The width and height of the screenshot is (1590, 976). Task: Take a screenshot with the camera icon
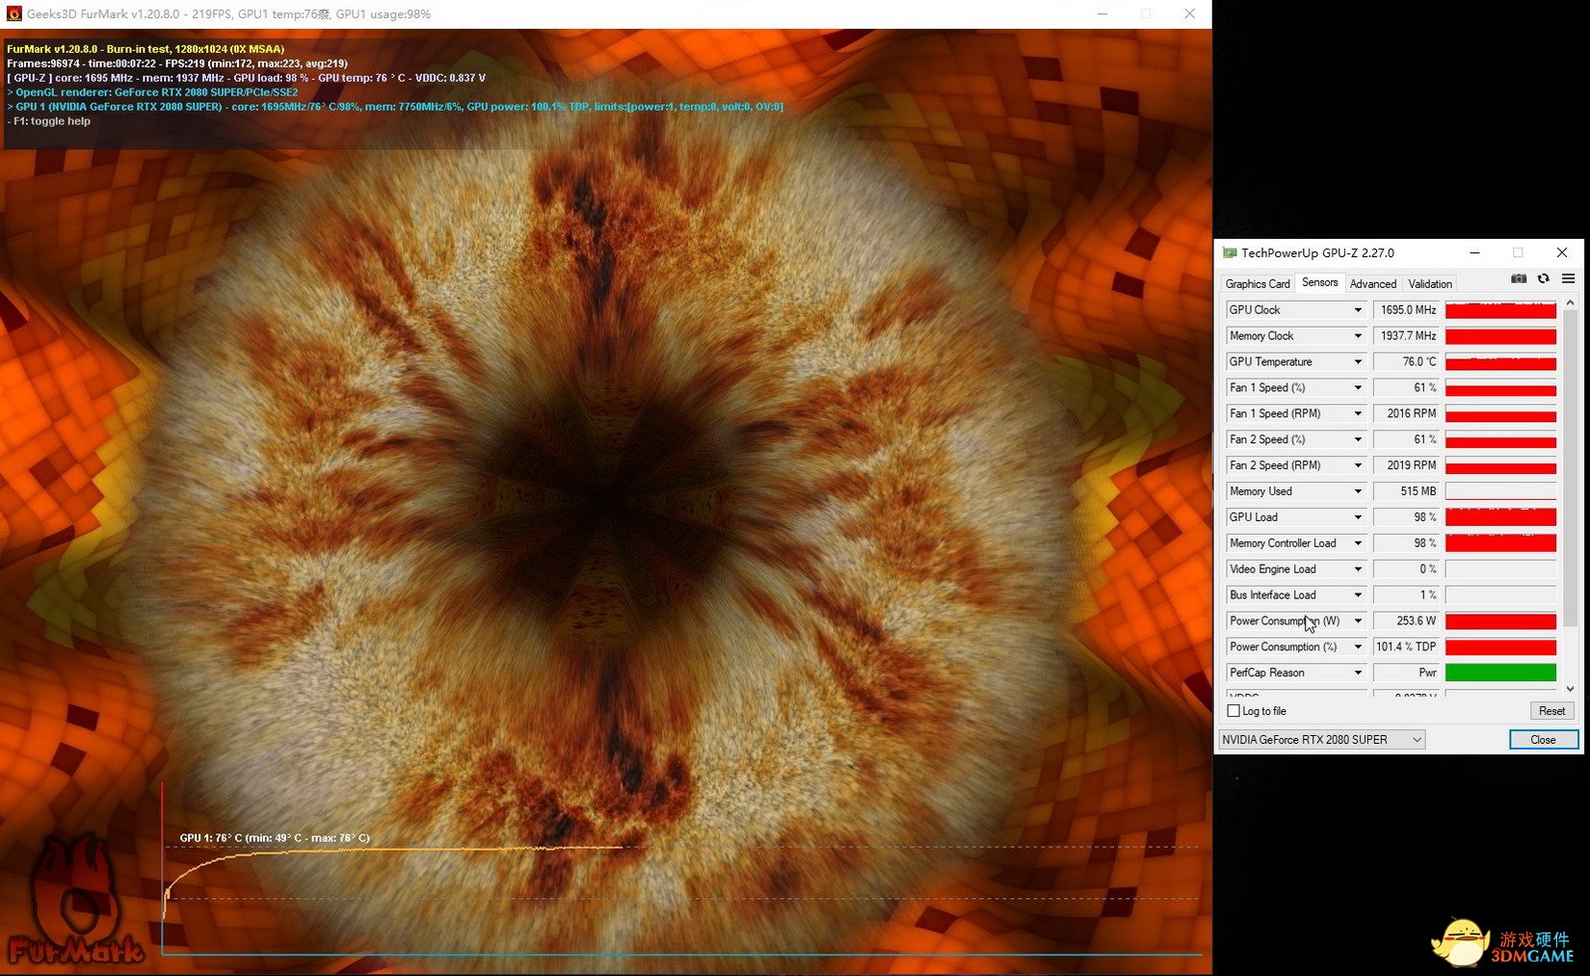click(x=1519, y=279)
